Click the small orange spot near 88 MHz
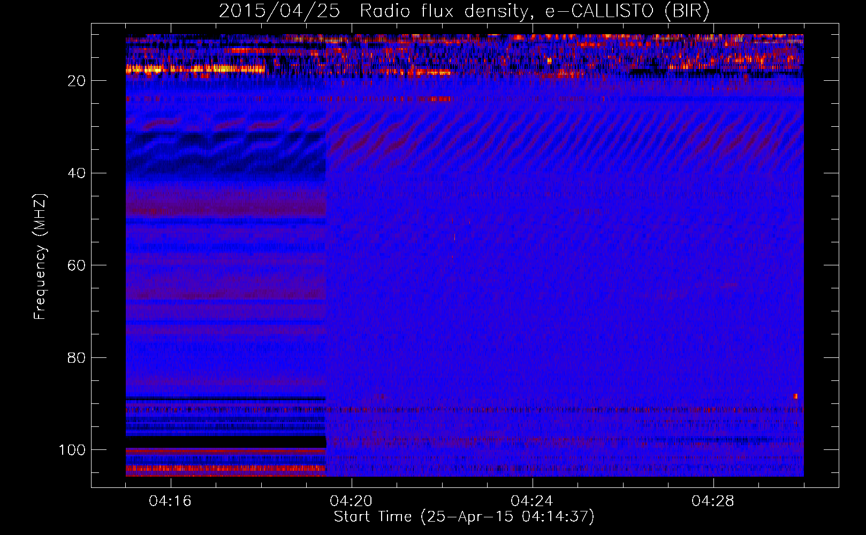The width and height of the screenshot is (866, 535). click(795, 396)
